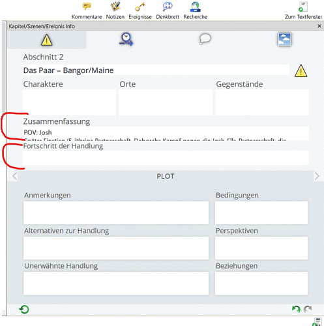Open the Notizen tool
Viewport: 324px width, 326px height.
pos(115,10)
